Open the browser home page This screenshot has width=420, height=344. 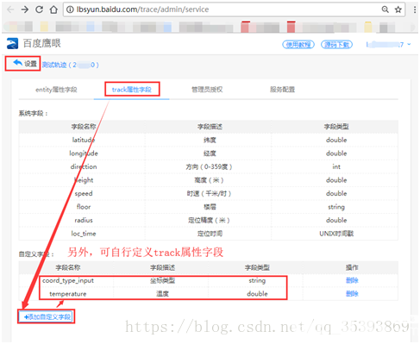tap(53, 9)
